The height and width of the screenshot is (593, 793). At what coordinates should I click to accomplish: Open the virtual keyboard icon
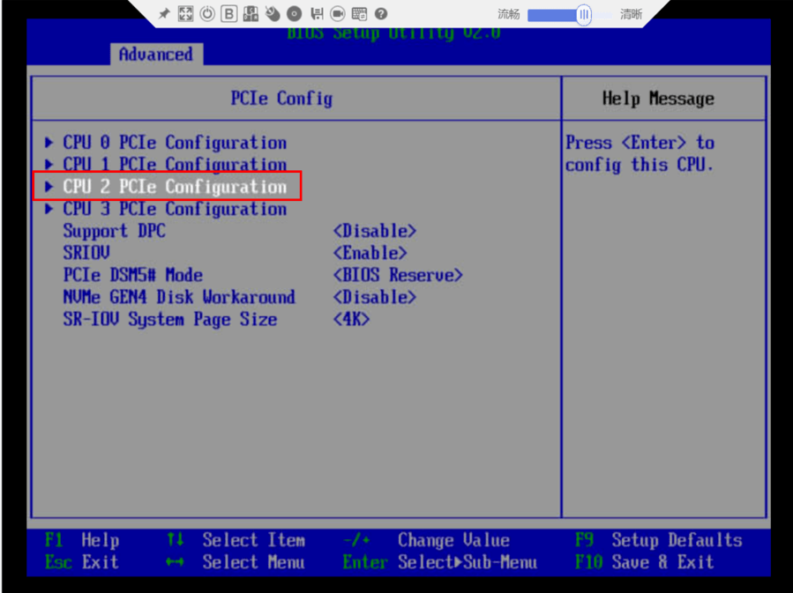(360, 13)
